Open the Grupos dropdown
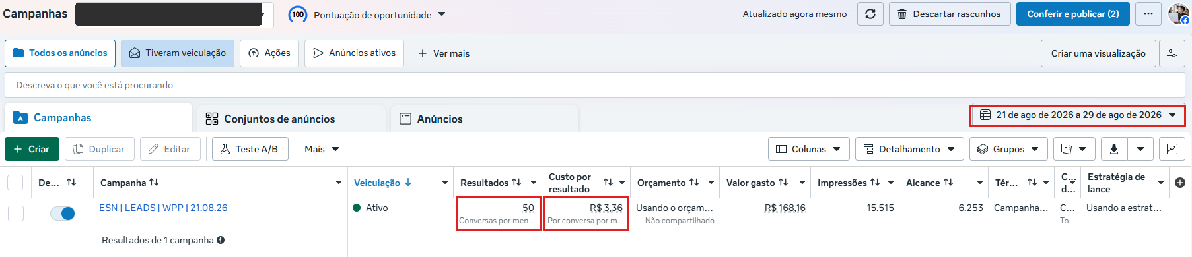Image resolution: width=1192 pixels, height=257 pixels. pyautogui.click(x=1008, y=149)
